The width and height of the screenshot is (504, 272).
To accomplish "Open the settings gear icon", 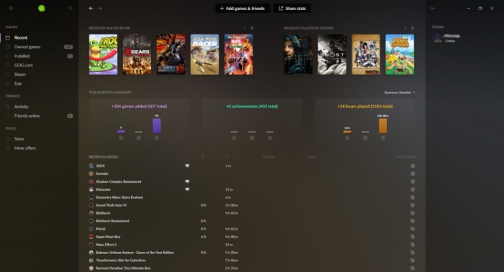I will 11,8.
